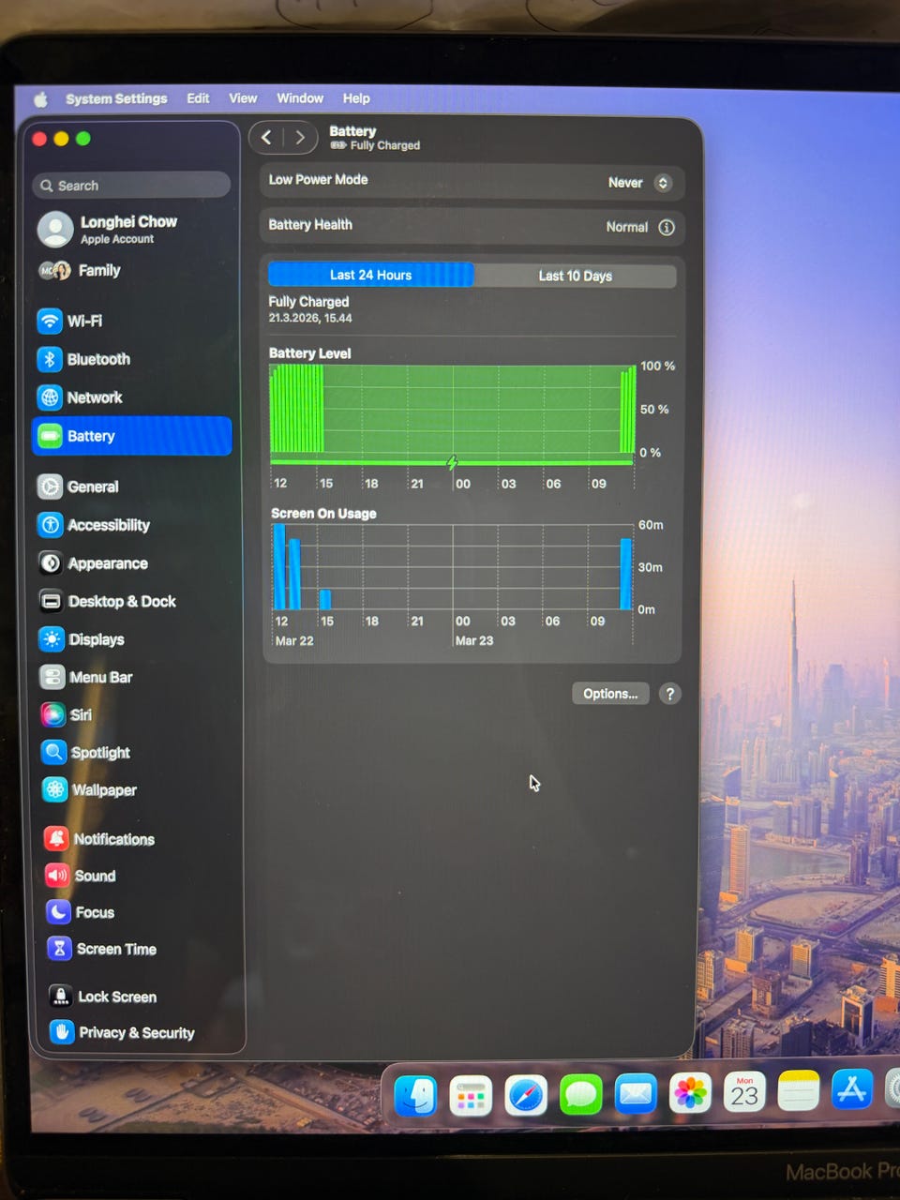
Task: Open Launchpad apps grid in Dock
Action: coord(471,1095)
